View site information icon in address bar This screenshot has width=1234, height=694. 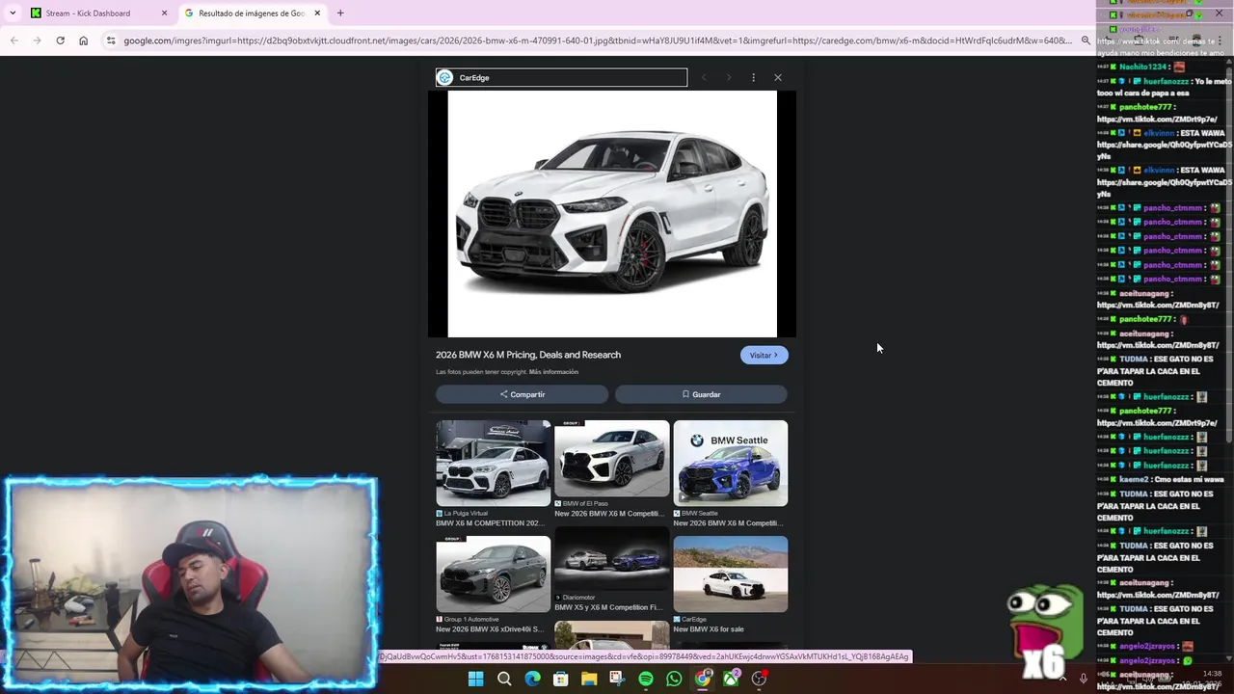pyautogui.click(x=111, y=40)
